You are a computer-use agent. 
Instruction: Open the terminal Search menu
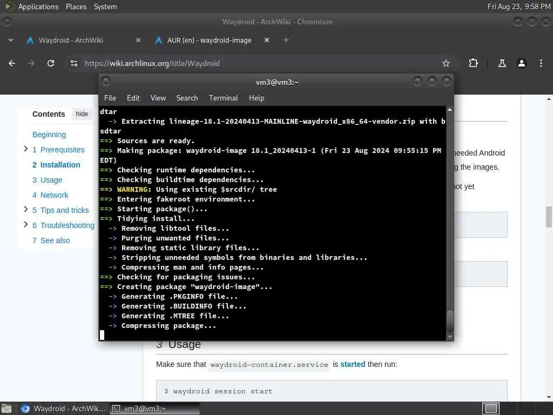click(x=187, y=98)
